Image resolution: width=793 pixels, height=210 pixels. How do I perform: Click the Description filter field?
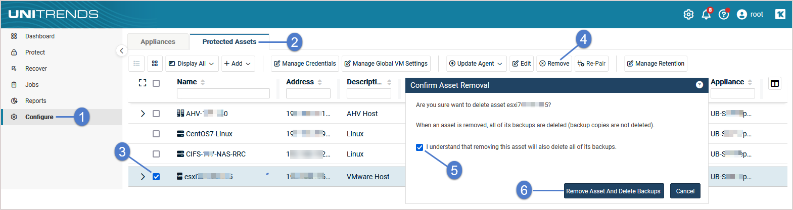pyautogui.click(x=369, y=93)
